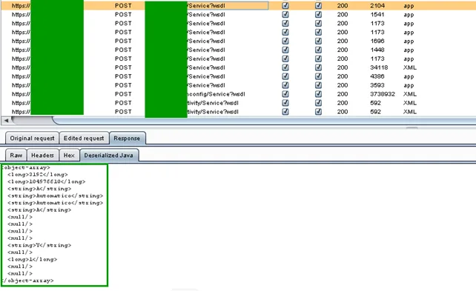This screenshot has width=476, height=291.
Task: Select the length cell 1696
Action: pyautogui.click(x=377, y=41)
